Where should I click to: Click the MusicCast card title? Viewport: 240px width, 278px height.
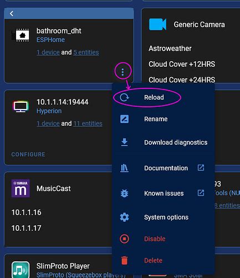54,188
